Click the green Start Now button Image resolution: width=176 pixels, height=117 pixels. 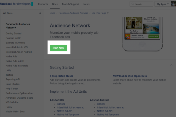point(58,48)
